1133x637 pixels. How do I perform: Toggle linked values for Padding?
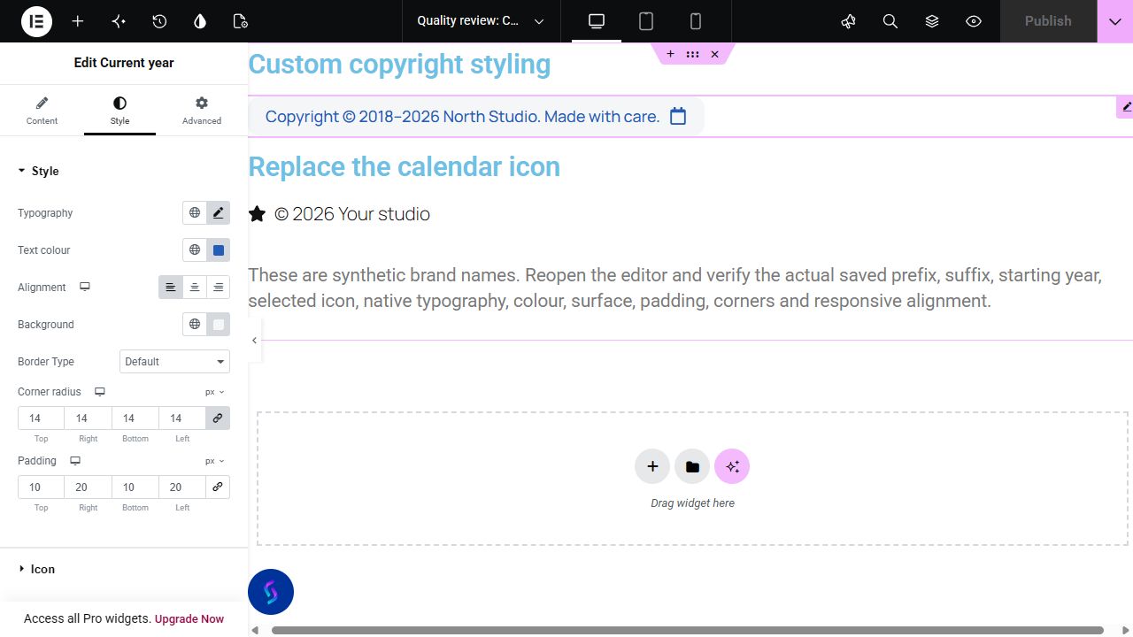(218, 487)
